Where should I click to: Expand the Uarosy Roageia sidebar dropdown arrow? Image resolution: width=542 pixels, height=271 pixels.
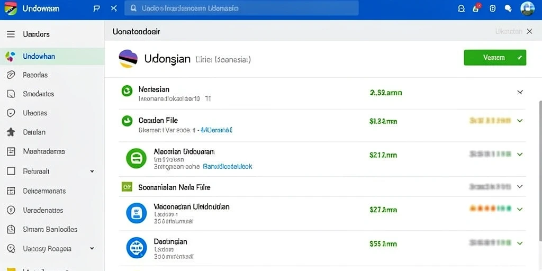92,249
